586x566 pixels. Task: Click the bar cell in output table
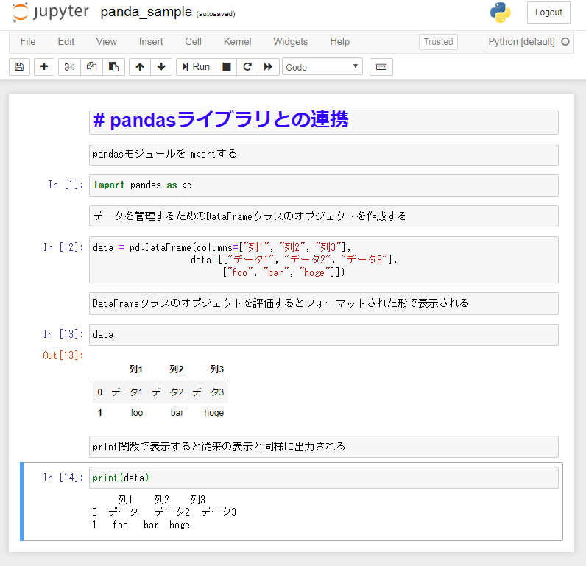point(177,413)
